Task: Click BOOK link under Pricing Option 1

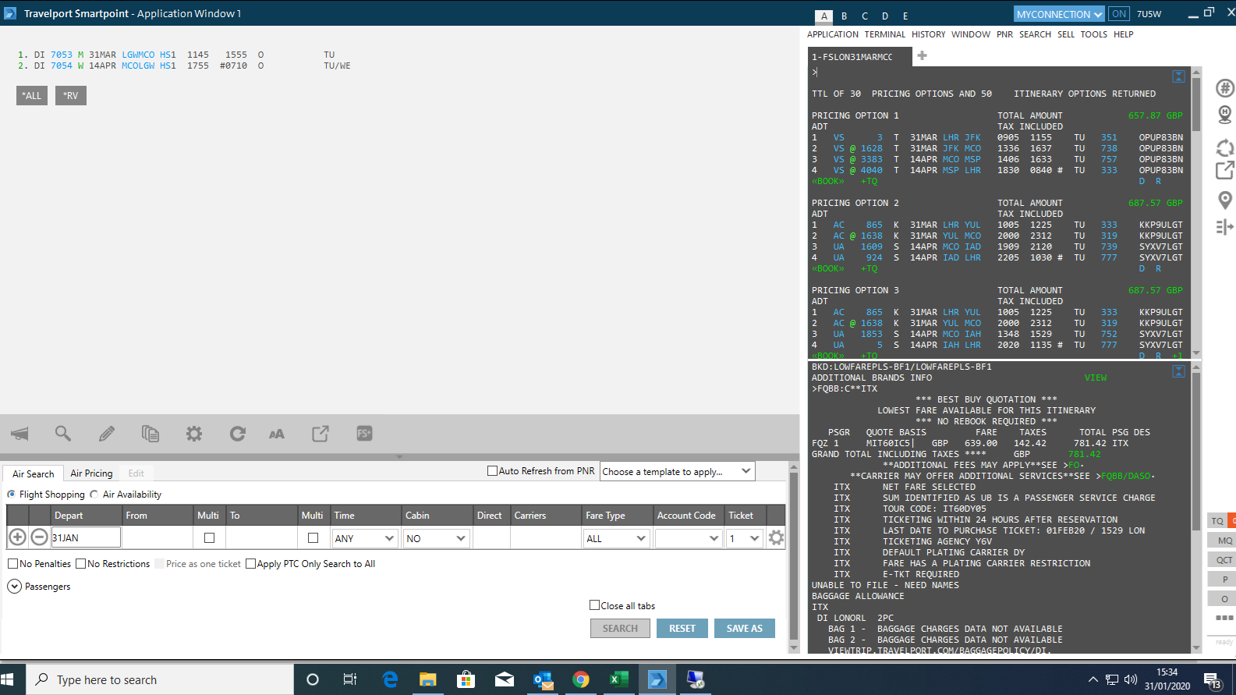Action: (827, 181)
